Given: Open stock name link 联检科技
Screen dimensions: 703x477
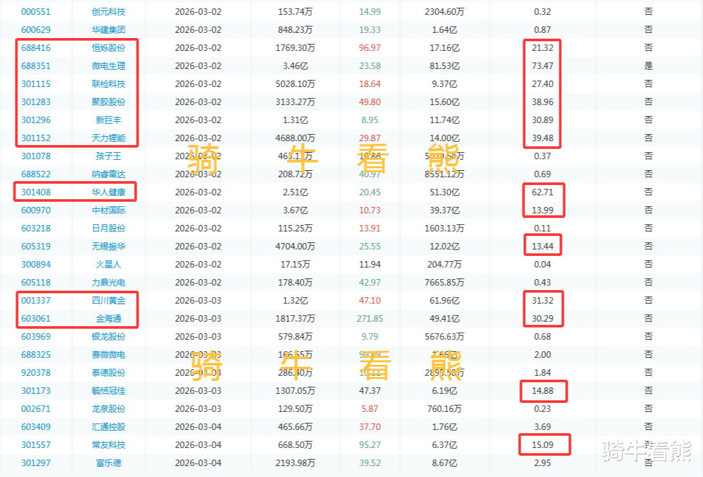Looking at the screenshot, I should (108, 84).
